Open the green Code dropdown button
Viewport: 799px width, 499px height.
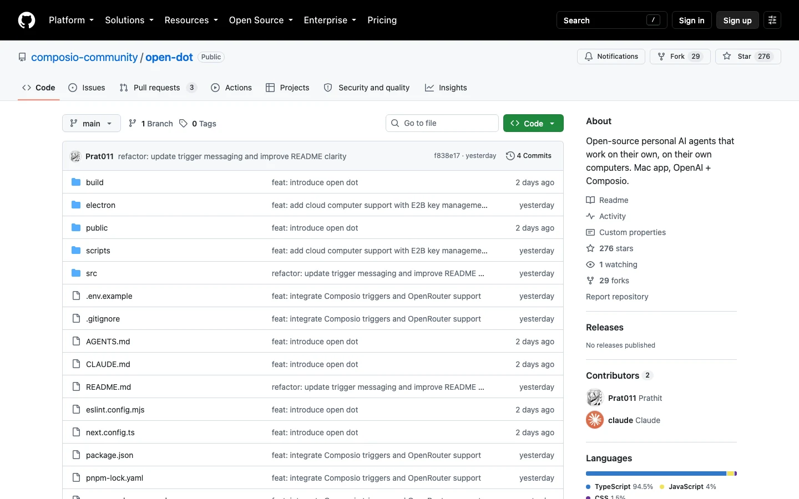533,123
